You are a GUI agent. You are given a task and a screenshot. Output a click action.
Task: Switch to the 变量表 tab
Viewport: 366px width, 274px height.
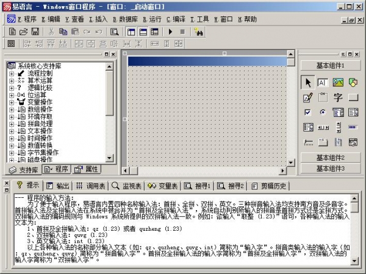coord(162,186)
